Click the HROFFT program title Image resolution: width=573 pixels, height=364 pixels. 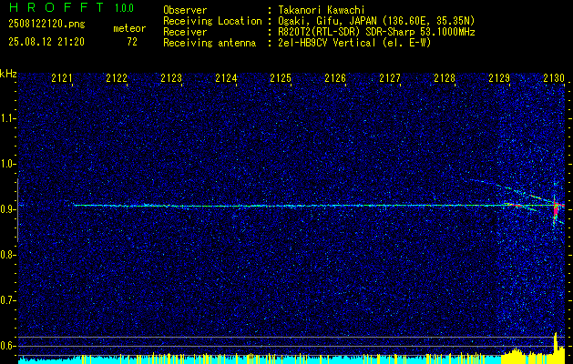pyautogui.click(x=56, y=7)
